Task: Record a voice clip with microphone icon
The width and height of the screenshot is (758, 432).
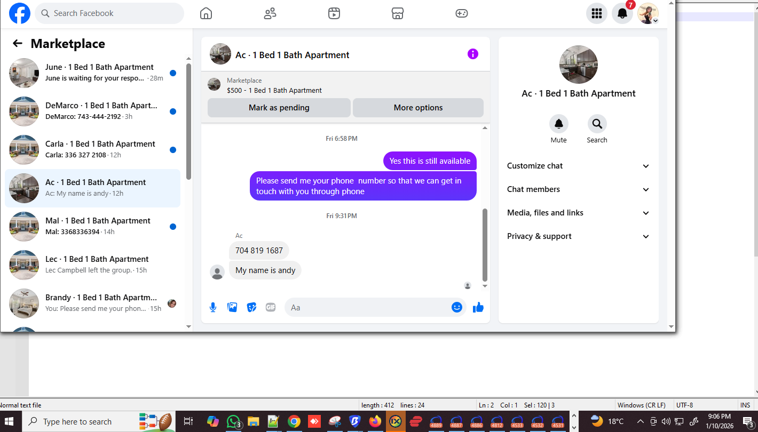Action: 213,307
